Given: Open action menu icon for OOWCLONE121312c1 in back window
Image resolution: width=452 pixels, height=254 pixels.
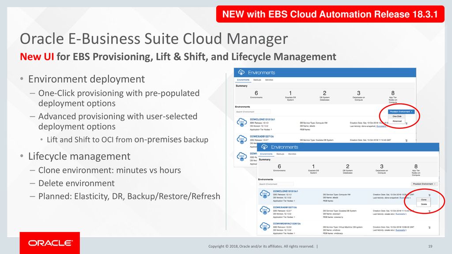Looking at the screenshot, I should (x=407, y=123).
